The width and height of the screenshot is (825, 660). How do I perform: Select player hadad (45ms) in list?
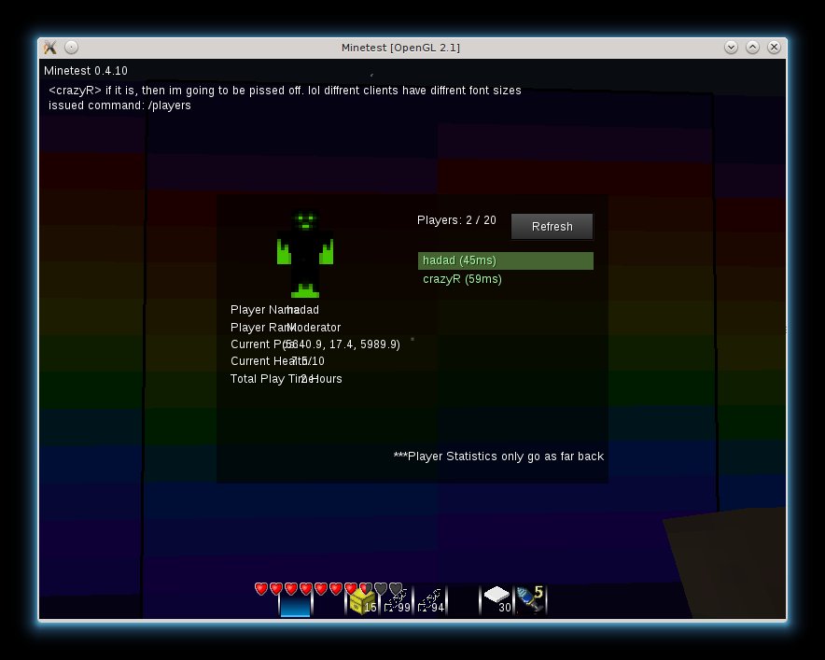pyautogui.click(x=506, y=260)
